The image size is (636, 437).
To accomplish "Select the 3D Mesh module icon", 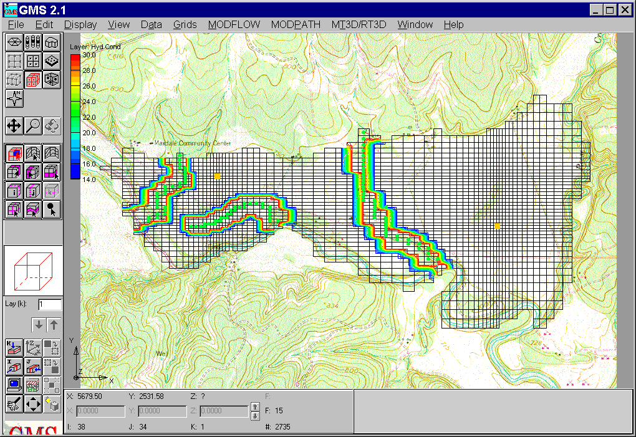I will pyautogui.click(x=14, y=80).
